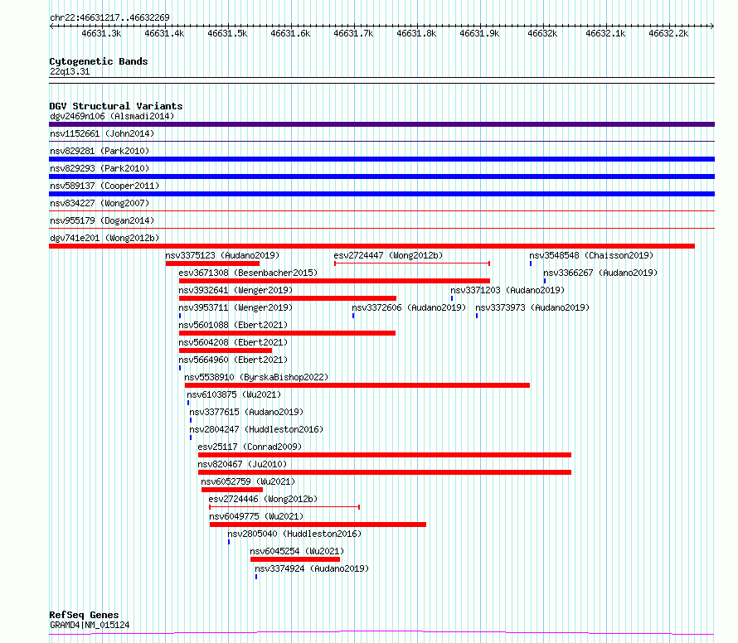This screenshot has height=643, width=738.
Task: Open nsv2805040 (Huddleston2016) label
Action: pos(294,534)
